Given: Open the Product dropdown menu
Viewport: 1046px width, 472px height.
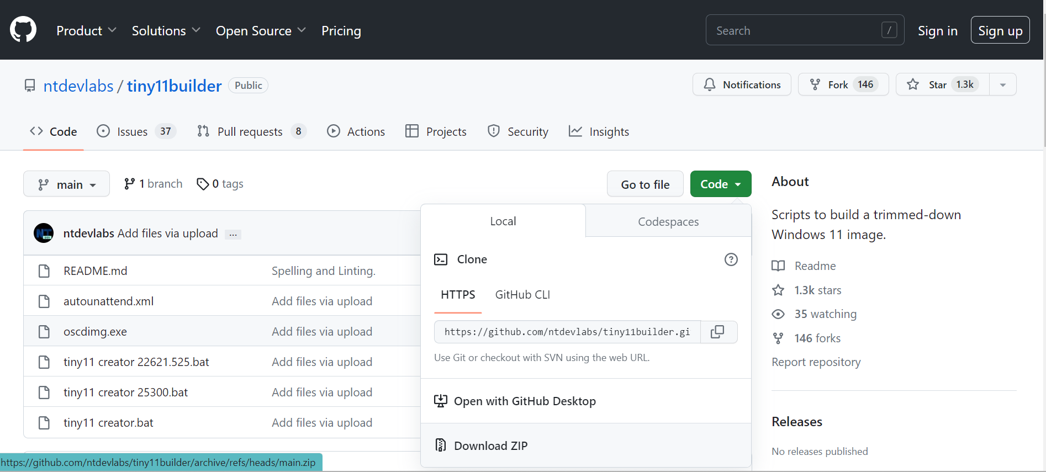Looking at the screenshot, I should point(86,30).
